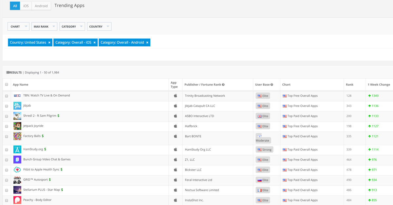Click the Elite user base badge for TBN

click(x=263, y=96)
